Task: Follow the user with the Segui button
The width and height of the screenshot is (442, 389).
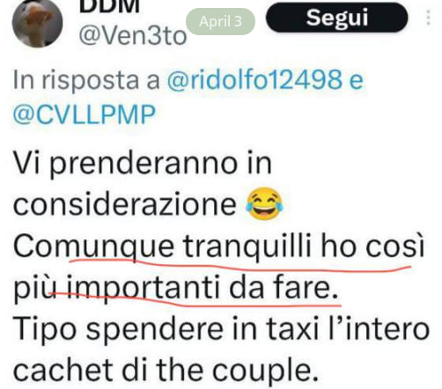Action: coord(336,18)
